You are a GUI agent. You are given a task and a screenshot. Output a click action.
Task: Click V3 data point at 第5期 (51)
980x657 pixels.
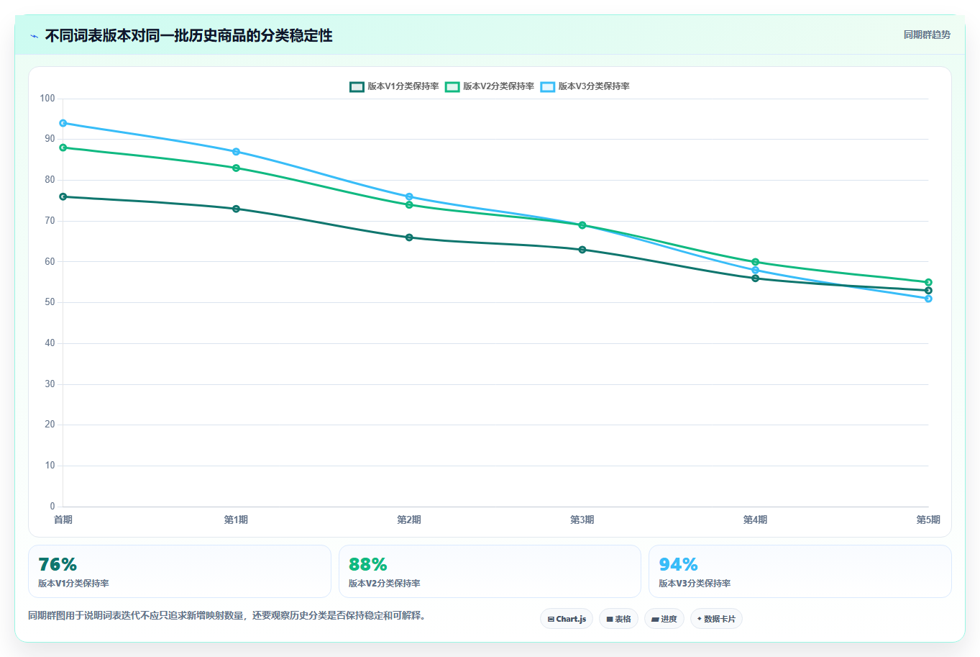[928, 299]
